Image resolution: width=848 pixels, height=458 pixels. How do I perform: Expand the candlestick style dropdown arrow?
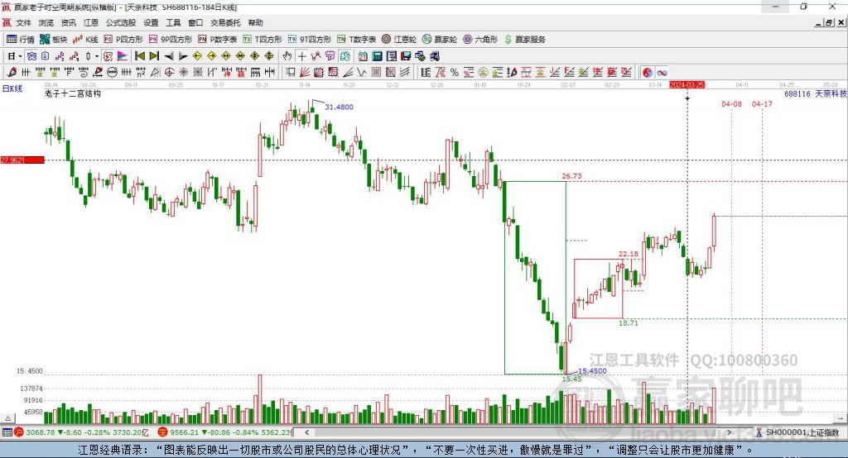click(x=97, y=56)
